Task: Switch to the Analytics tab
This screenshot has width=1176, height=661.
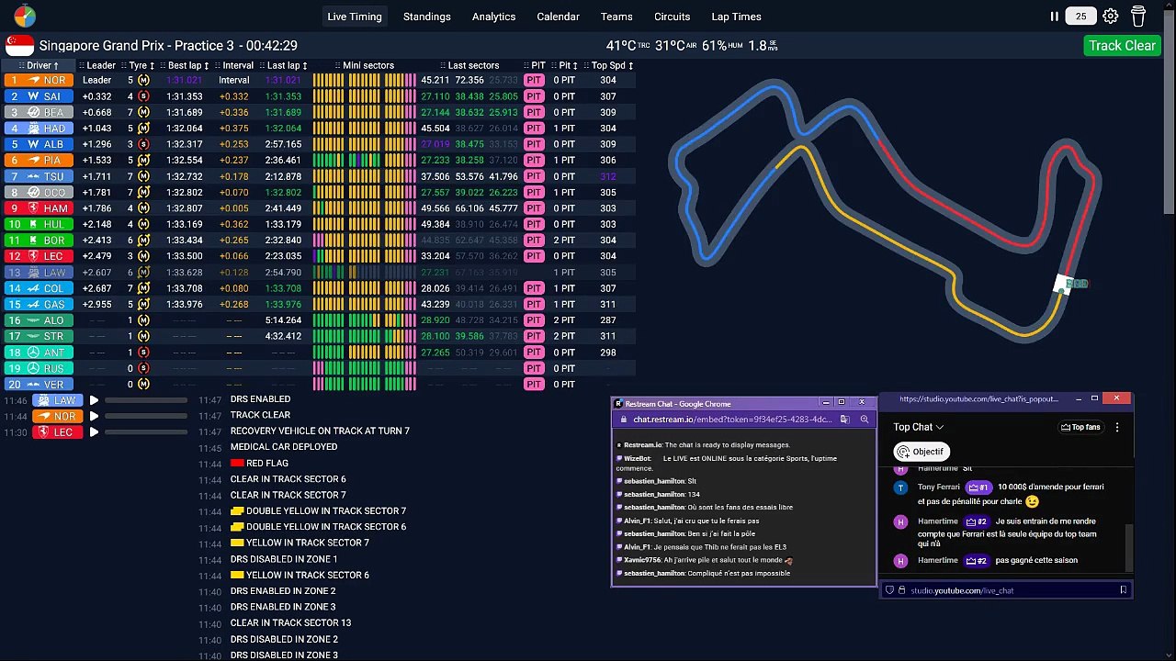Action: point(493,17)
